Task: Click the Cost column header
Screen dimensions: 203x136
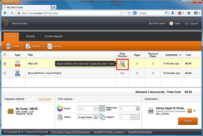Action: (188, 55)
